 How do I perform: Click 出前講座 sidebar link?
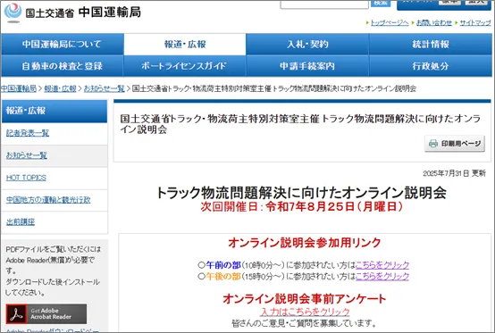(x=21, y=222)
